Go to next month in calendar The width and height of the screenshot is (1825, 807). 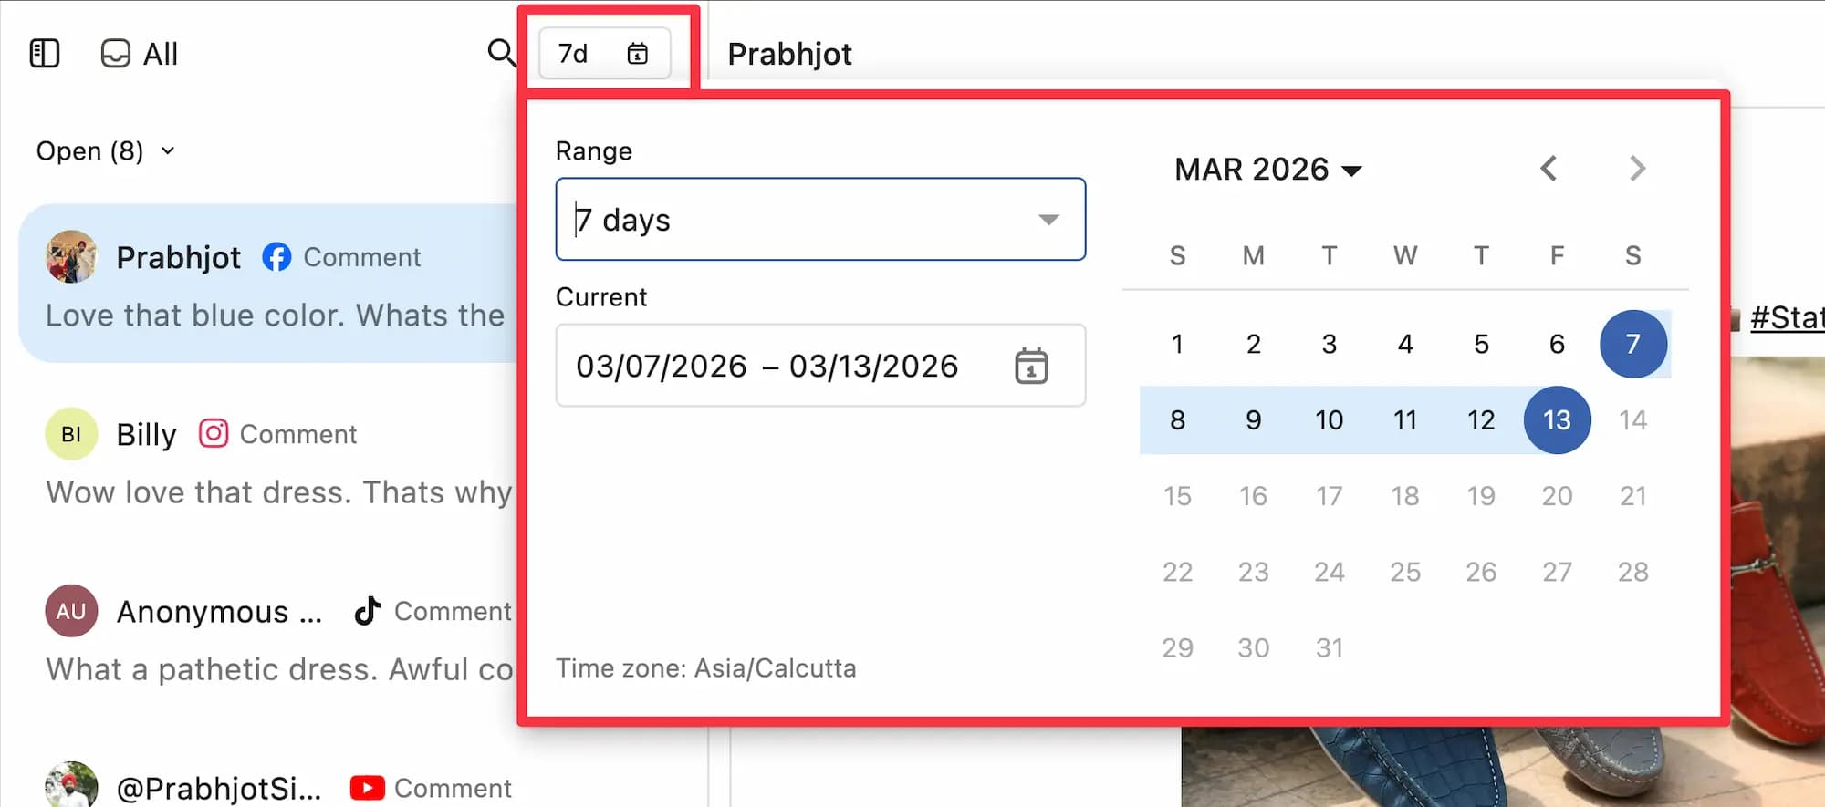1637,169
